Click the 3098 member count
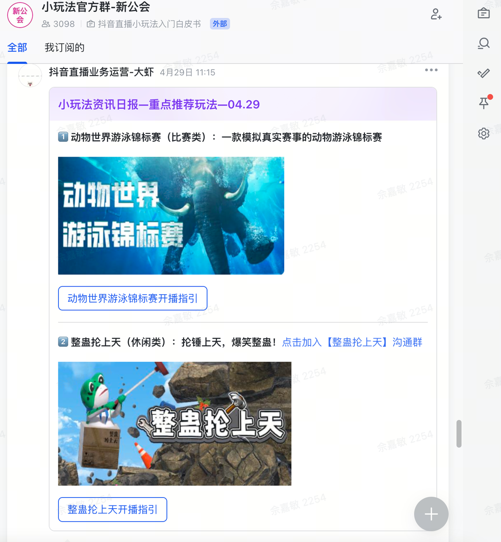The height and width of the screenshot is (542, 501). pos(58,24)
